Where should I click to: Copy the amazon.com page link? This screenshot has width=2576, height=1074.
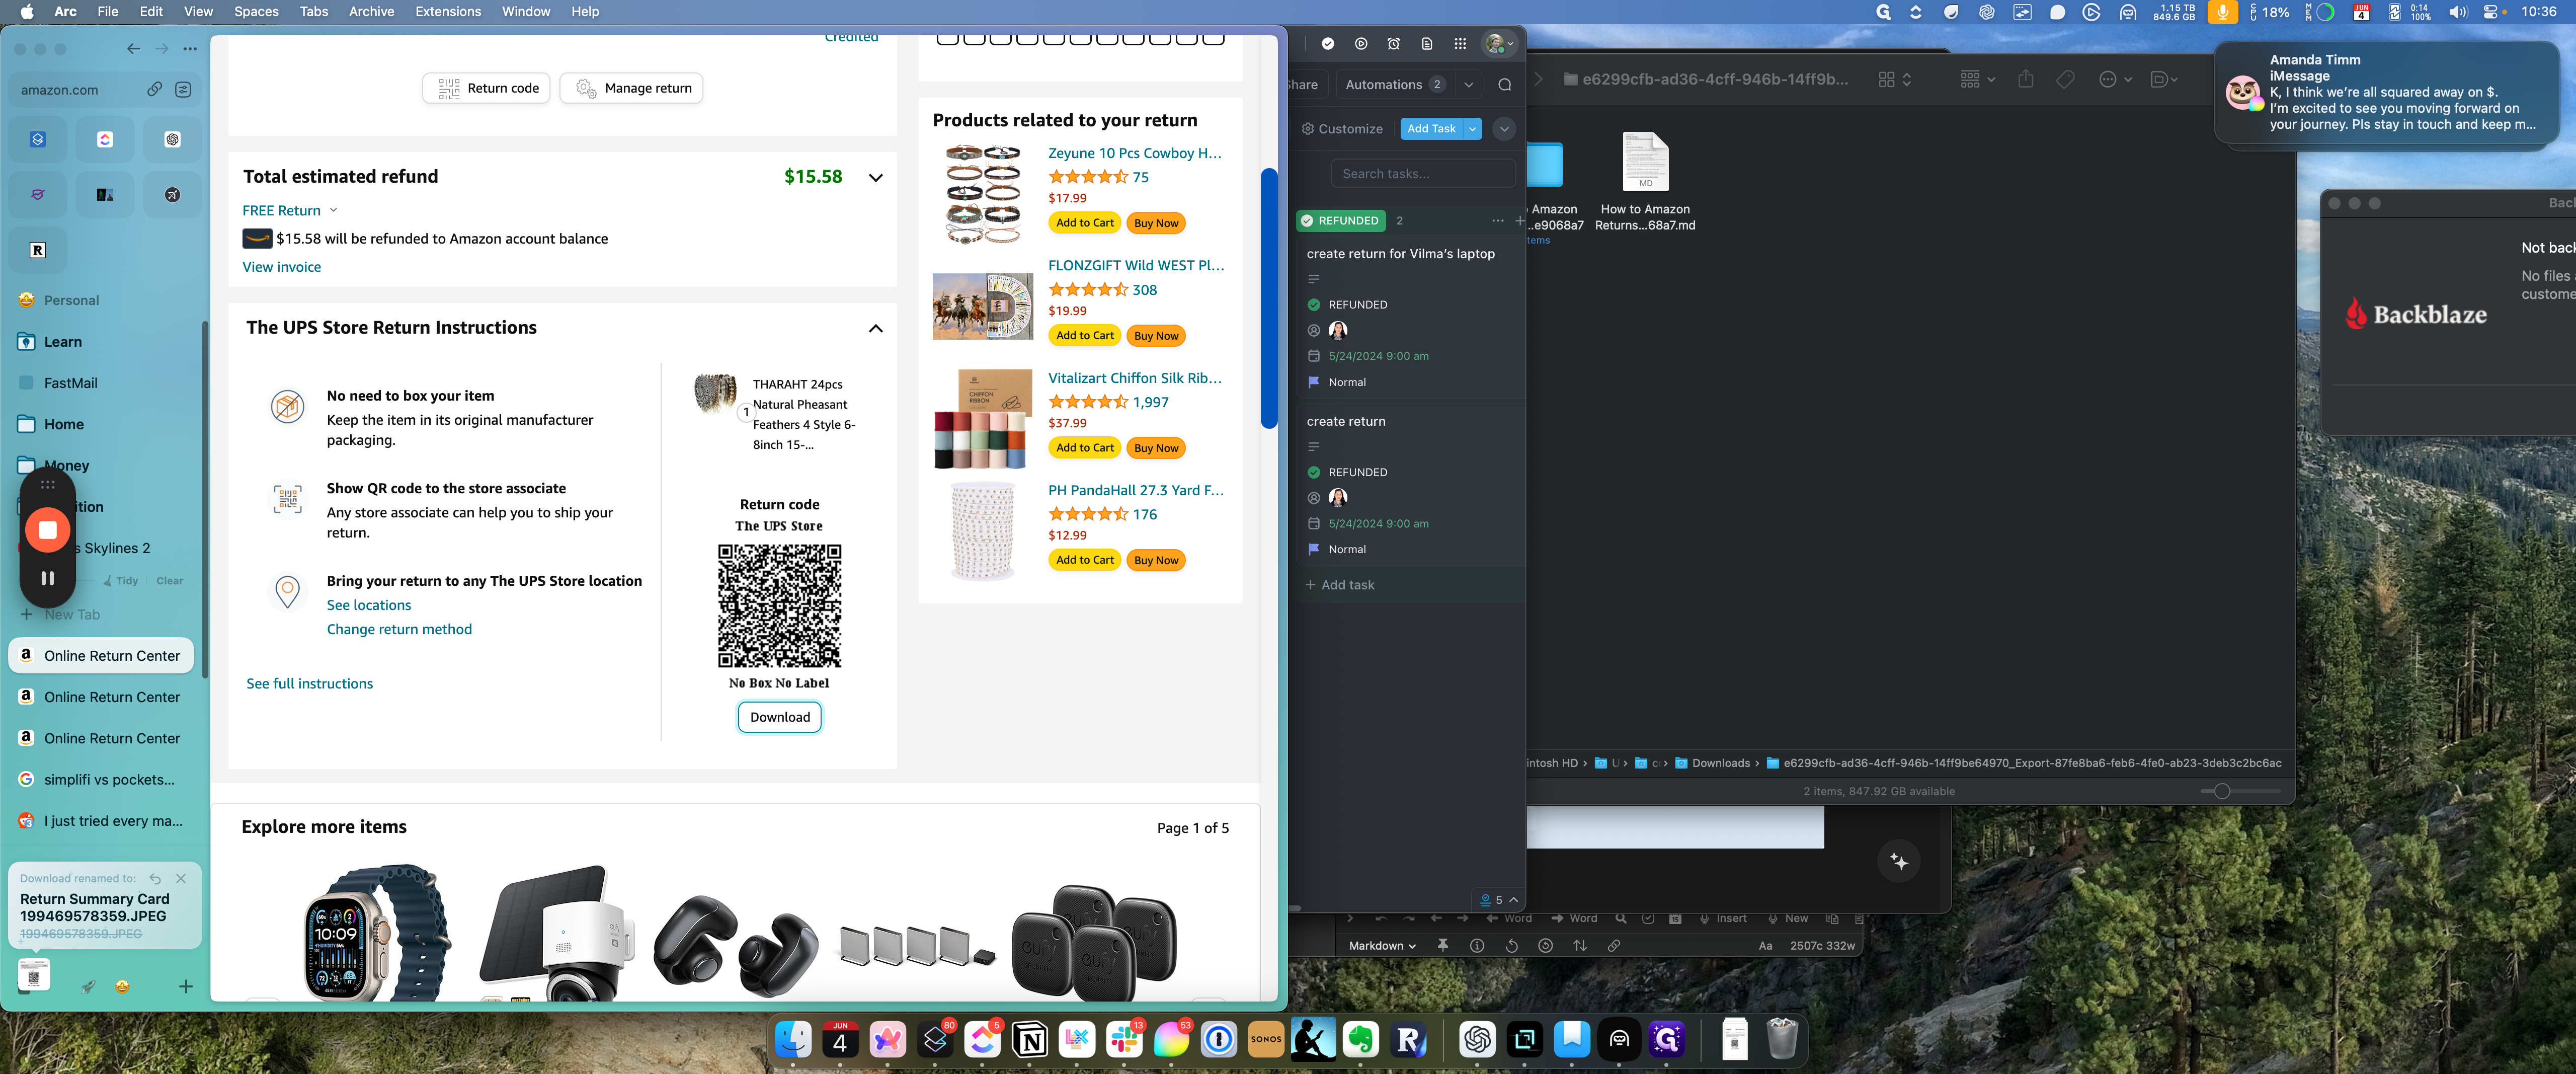(154, 89)
